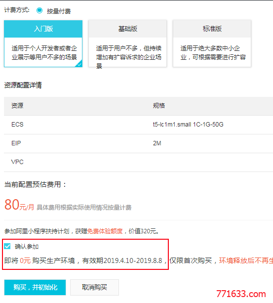
Task: Click the 购买，并初始化 button
Action: pos(35,287)
